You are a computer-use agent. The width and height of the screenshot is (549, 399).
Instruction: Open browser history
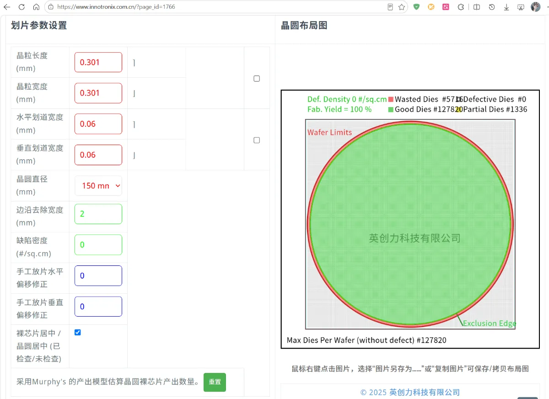point(492,7)
